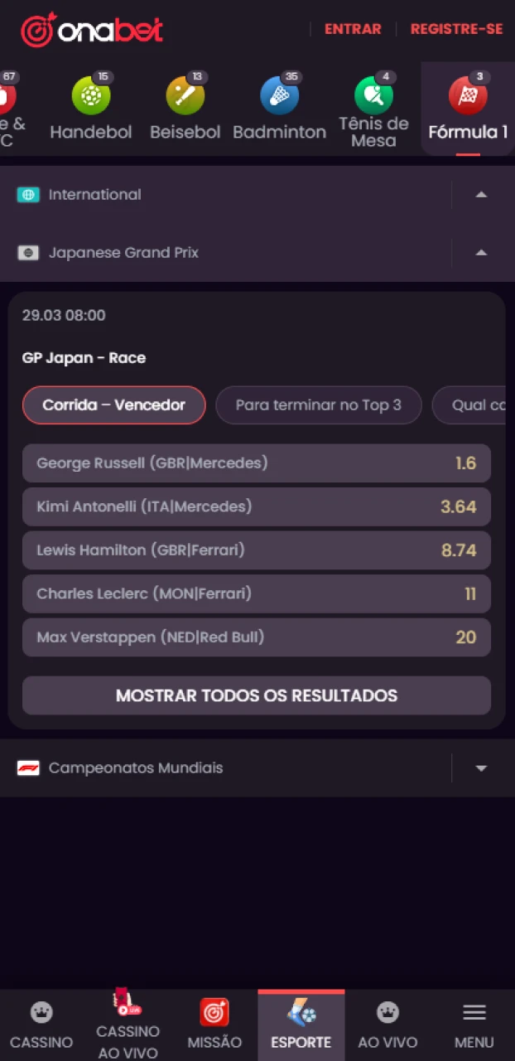Click the ENTRAR login link
This screenshot has height=1061, width=515.
(353, 29)
